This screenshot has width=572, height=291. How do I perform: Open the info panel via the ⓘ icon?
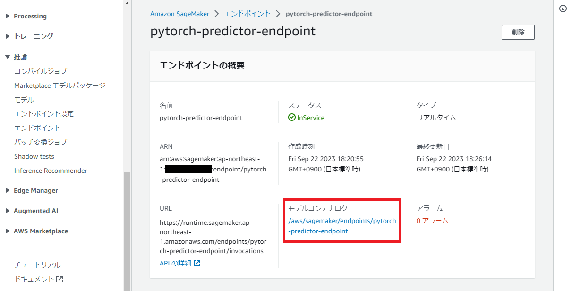coord(562,8)
